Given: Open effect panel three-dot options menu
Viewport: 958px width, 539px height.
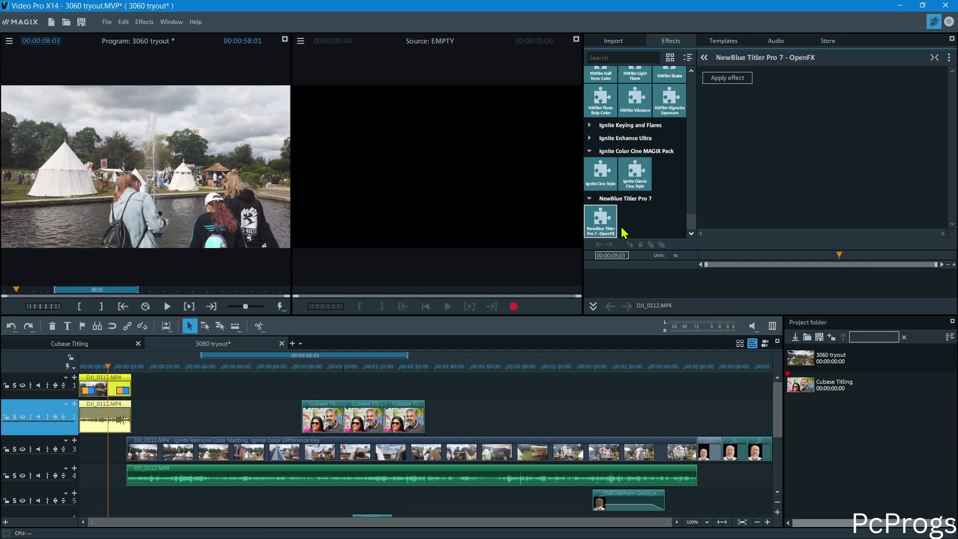Looking at the screenshot, I should click(x=949, y=57).
